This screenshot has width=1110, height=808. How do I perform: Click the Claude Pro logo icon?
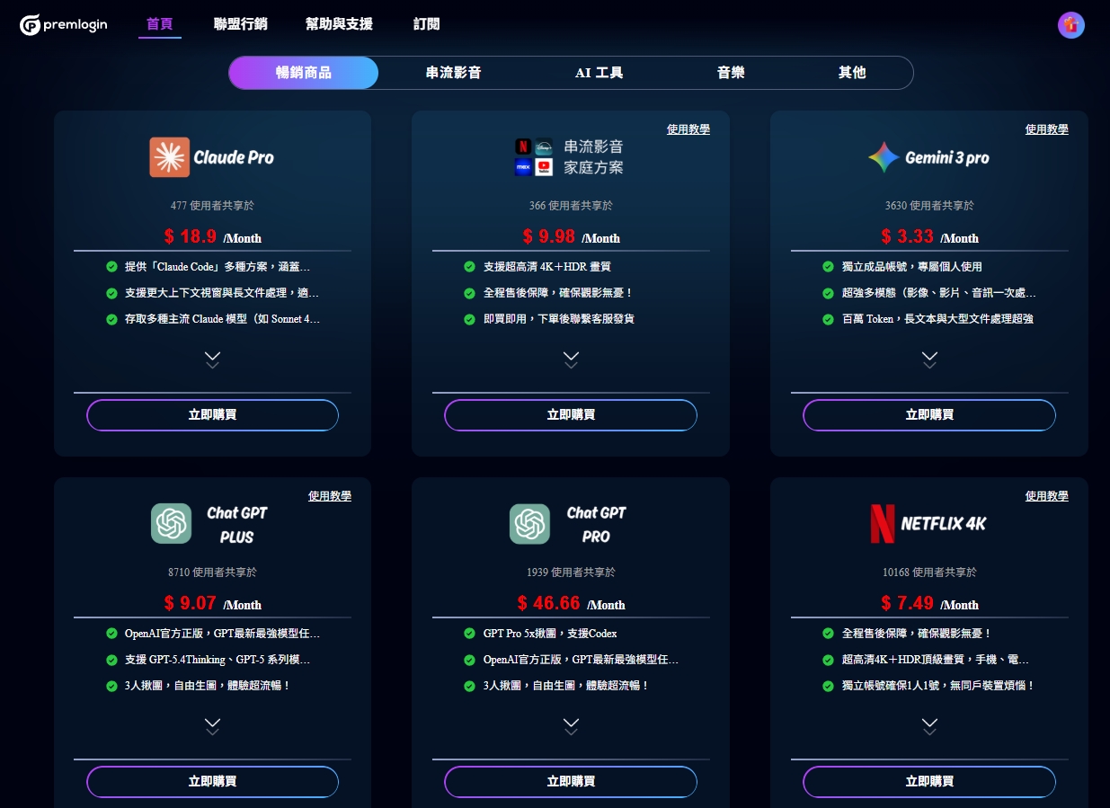169,157
